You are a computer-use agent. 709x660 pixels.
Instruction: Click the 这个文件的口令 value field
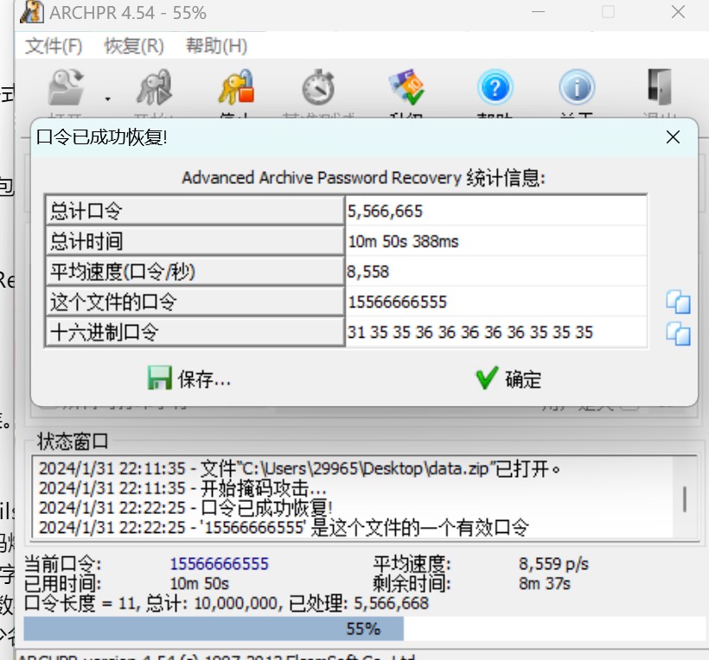[x=496, y=301]
